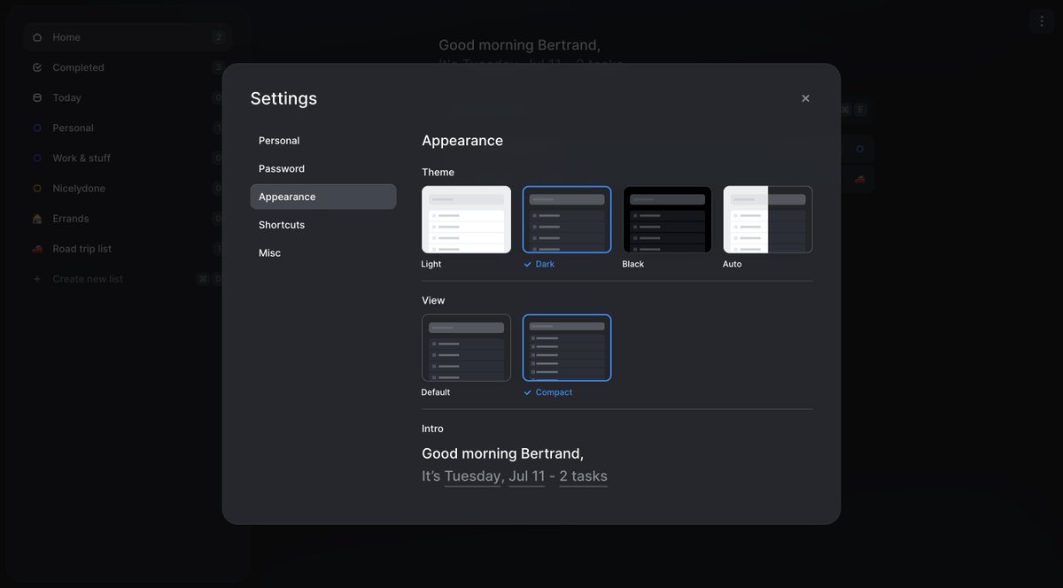Viewport: 1063px width, 588px height.
Task: Change the Jul 11 date format in intro
Action: 526,476
